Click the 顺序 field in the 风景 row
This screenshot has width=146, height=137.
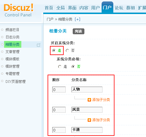coord(59,110)
